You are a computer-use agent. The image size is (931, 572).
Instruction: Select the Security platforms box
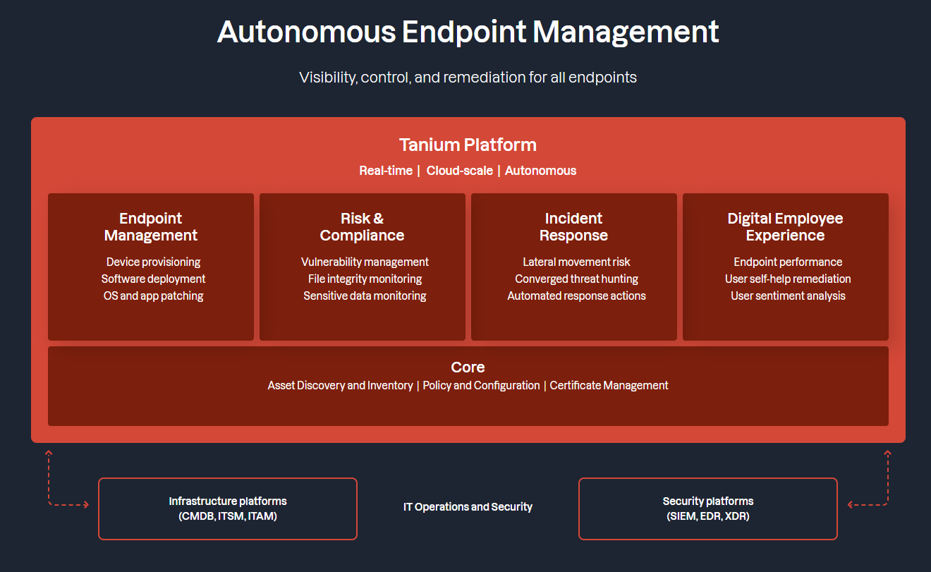pos(707,509)
